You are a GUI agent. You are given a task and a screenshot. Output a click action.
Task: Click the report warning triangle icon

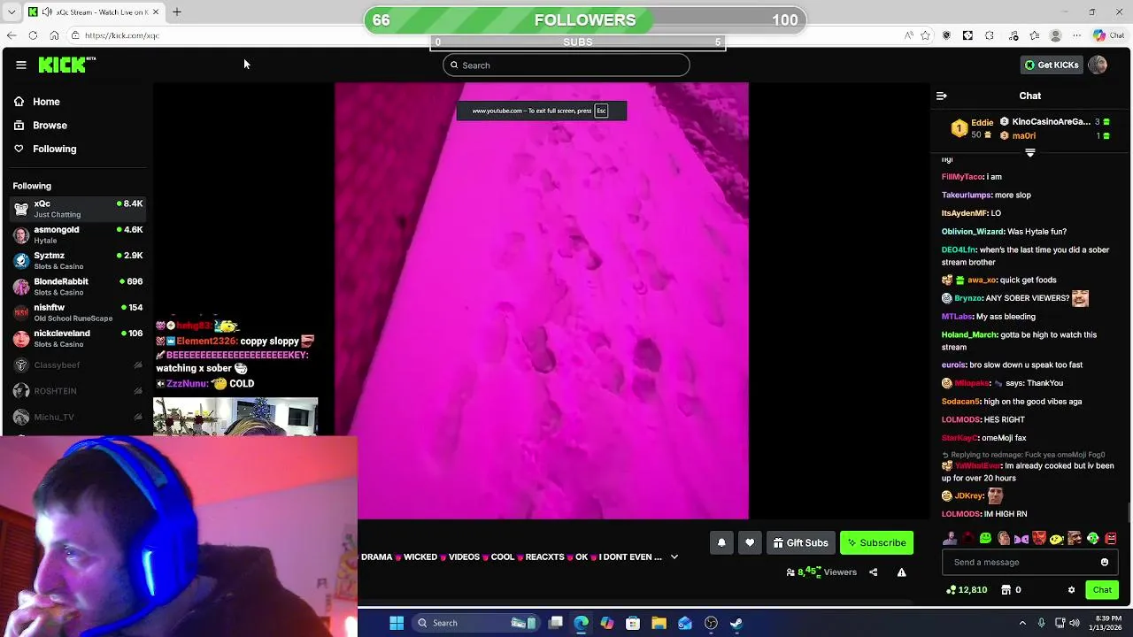pos(901,572)
